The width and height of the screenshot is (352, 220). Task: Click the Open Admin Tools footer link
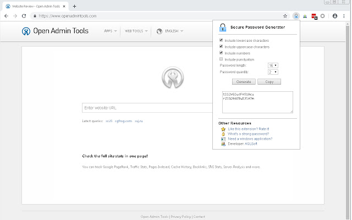click(x=155, y=217)
